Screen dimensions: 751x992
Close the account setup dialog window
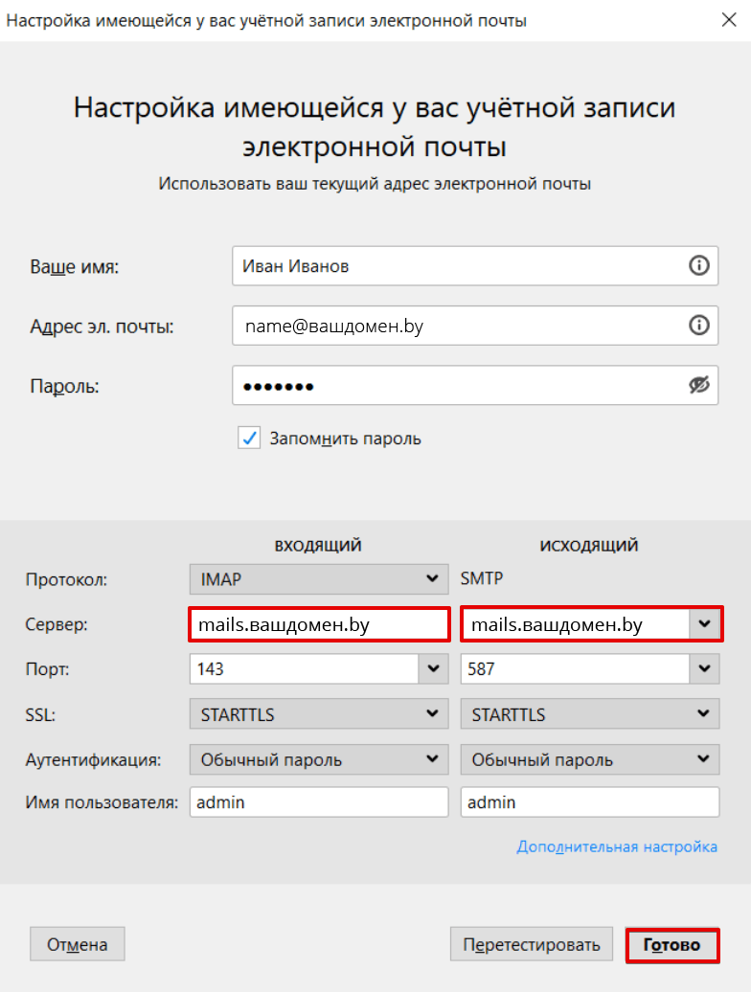click(x=729, y=20)
